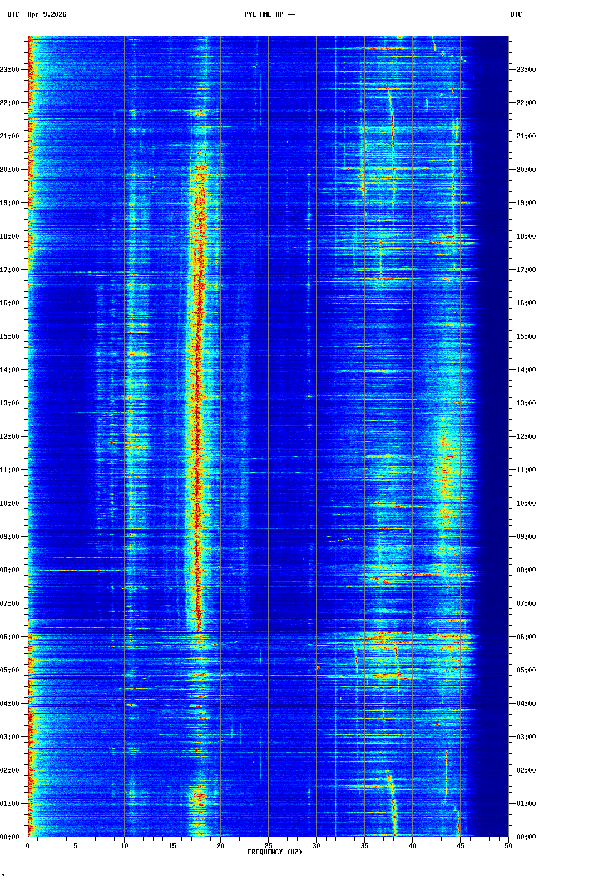Click the 30 Hz frequency tick label
This screenshot has width=593, height=881.
(x=316, y=846)
